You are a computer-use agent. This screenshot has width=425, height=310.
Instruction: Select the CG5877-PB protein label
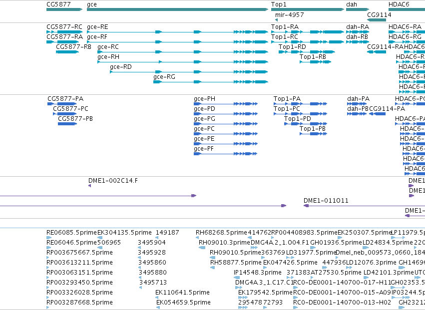click(x=75, y=119)
